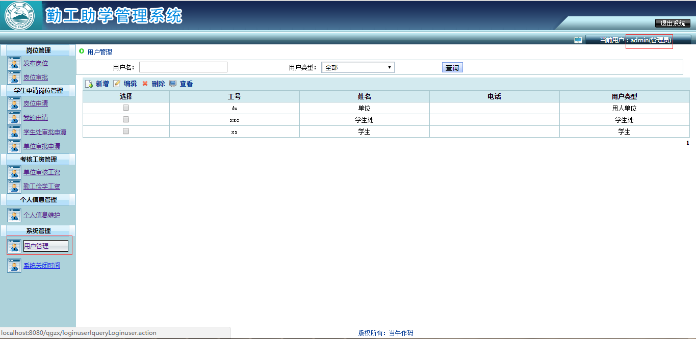Open the 用户管理 sidebar link
The height and width of the screenshot is (339, 696).
click(x=36, y=246)
